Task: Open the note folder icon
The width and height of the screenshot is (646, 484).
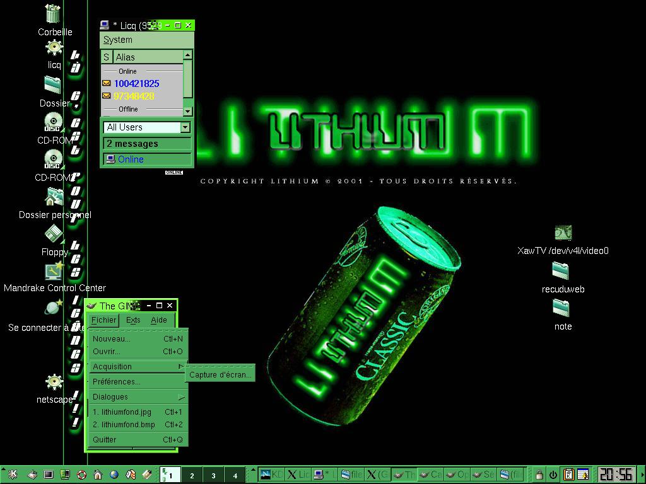Action: [x=561, y=308]
